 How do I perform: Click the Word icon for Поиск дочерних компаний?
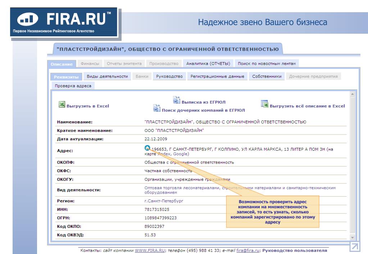tap(156, 108)
